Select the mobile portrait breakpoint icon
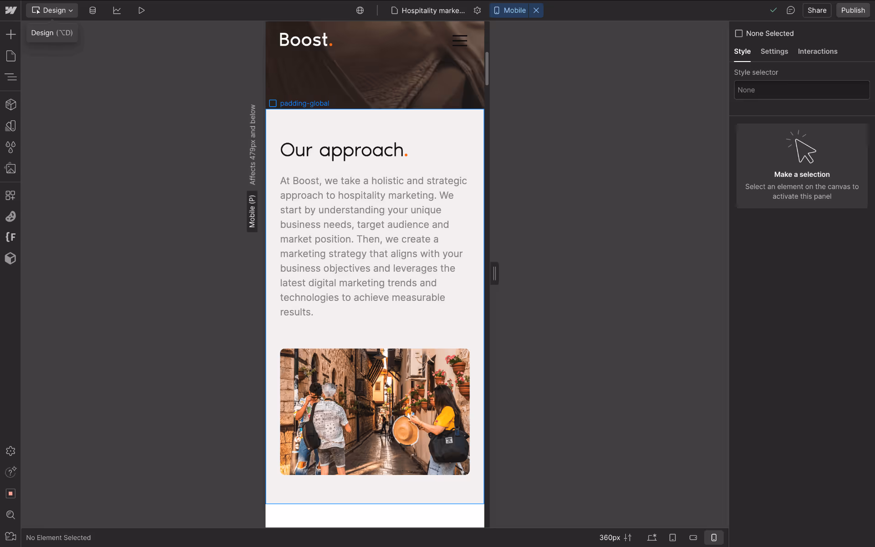 coord(714,537)
